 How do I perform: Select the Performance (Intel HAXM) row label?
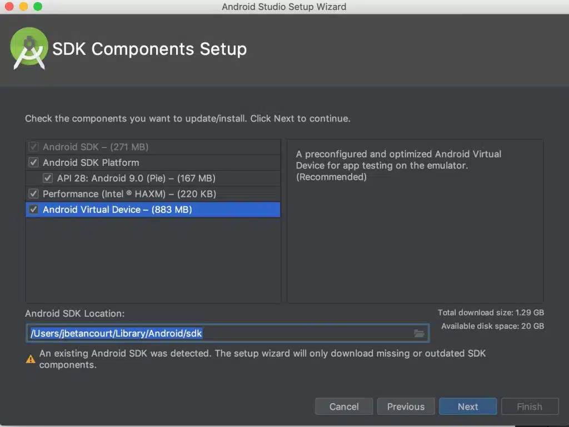[x=129, y=194]
